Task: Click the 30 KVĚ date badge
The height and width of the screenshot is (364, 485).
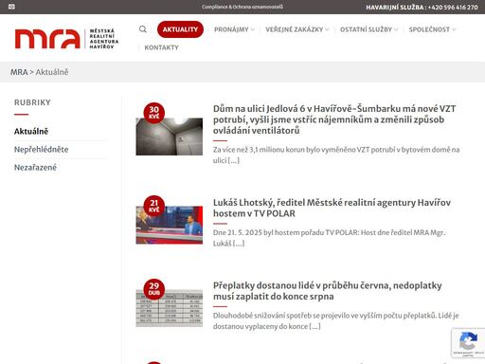Action: [154, 113]
